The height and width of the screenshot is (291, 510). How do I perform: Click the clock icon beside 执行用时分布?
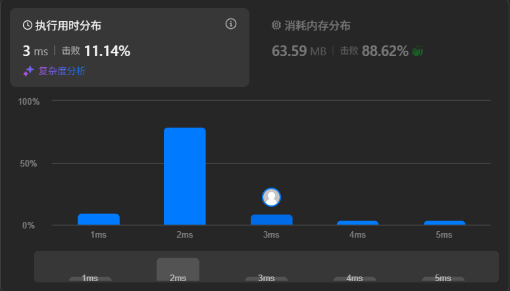pyautogui.click(x=28, y=25)
